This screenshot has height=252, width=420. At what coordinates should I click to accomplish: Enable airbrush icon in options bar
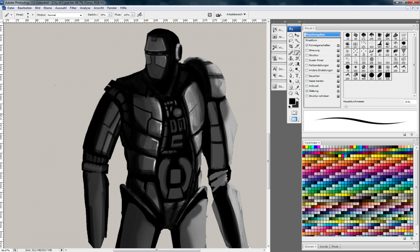point(139,15)
